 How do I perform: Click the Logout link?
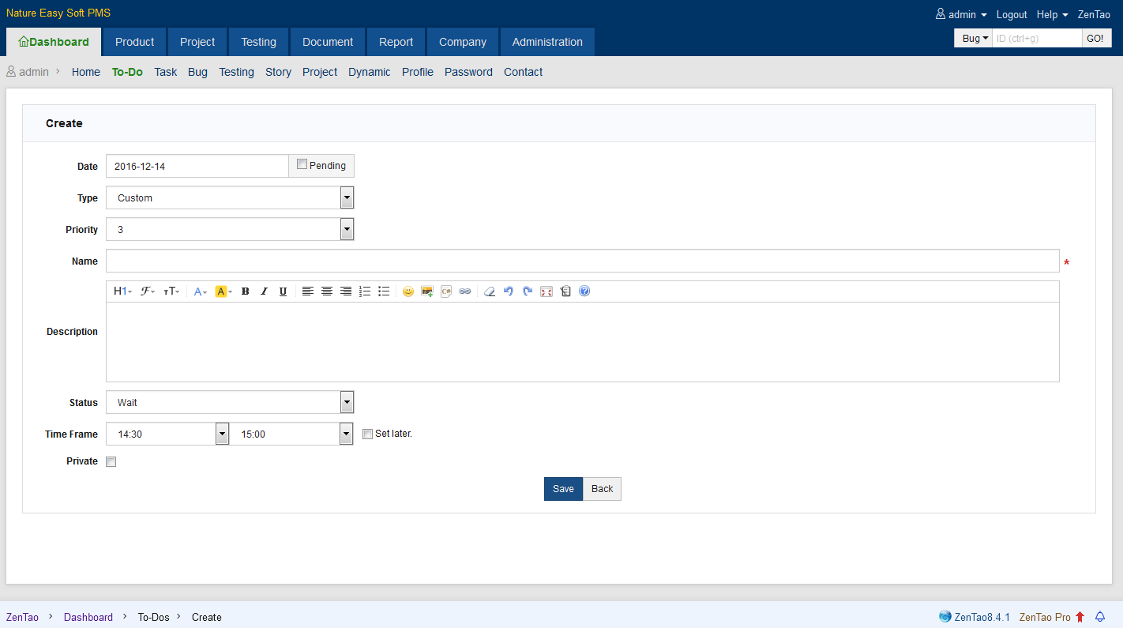point(1012,14)
